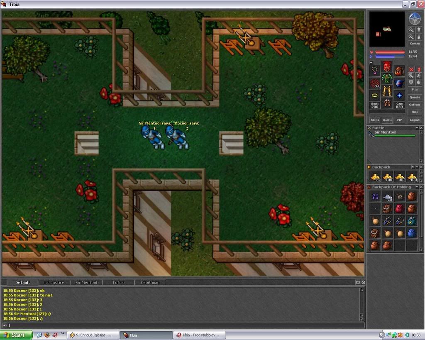Switch to Enrique Iglesias taskbar window
The width and height of the screenshot is (425, 340).
[x=93, y=335]
